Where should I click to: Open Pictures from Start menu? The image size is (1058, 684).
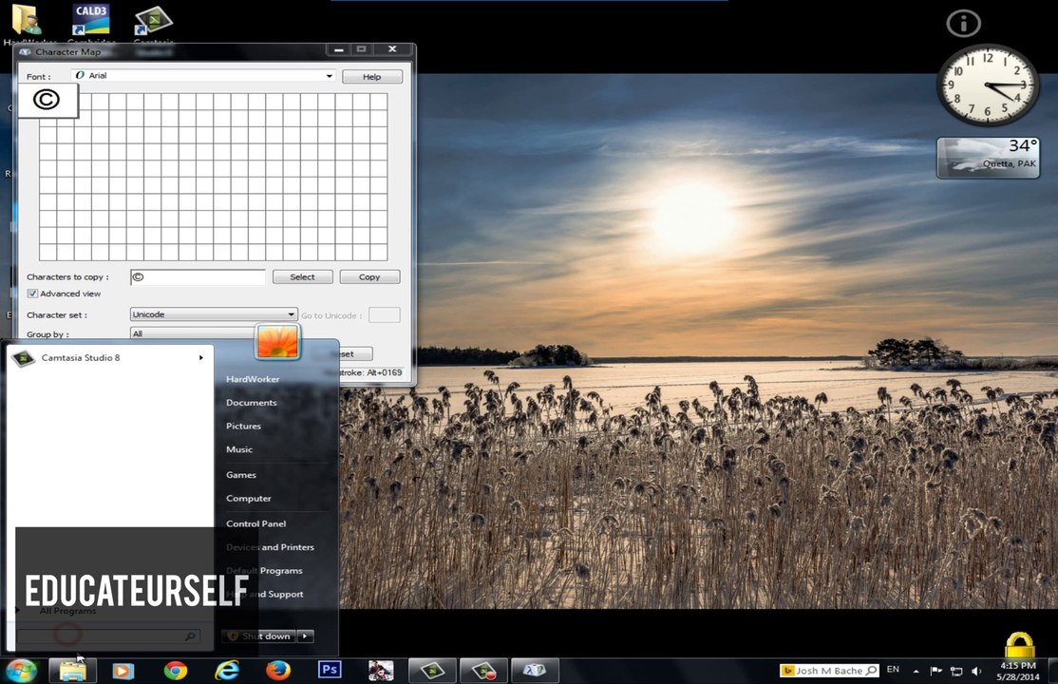tap(243, 426)
